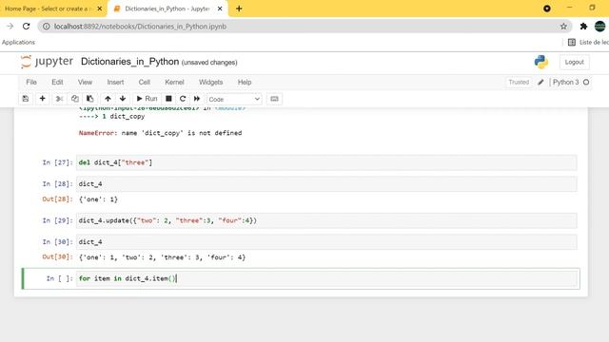Click the media control icon in title bar
Viewport: 609px width, 342px height.
(547, 9)
